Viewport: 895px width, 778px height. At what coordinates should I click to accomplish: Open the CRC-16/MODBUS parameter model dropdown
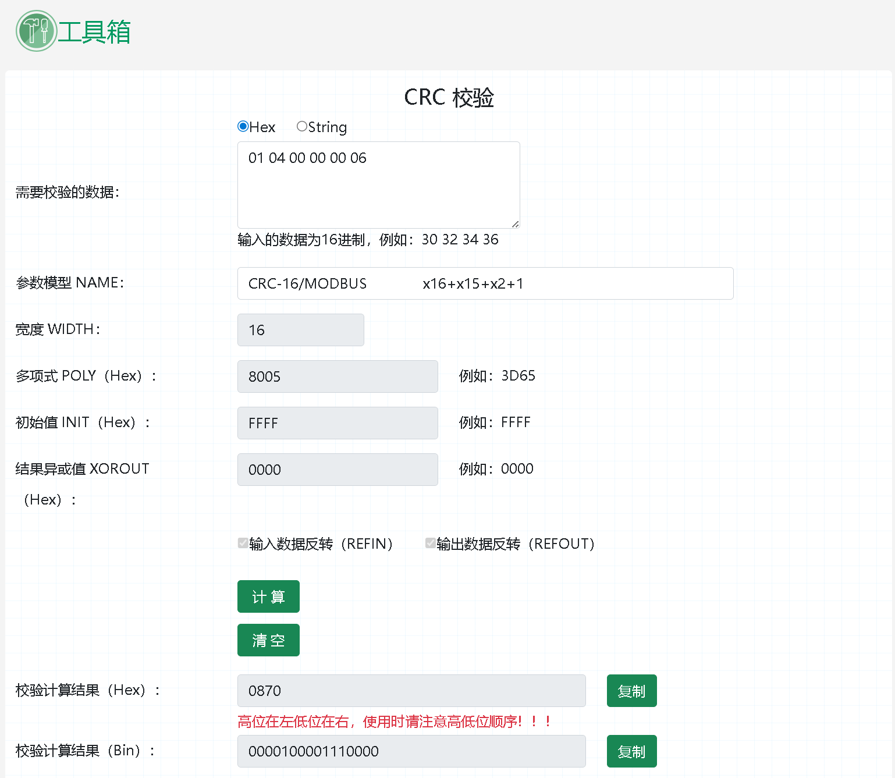[x=486, y=283]
